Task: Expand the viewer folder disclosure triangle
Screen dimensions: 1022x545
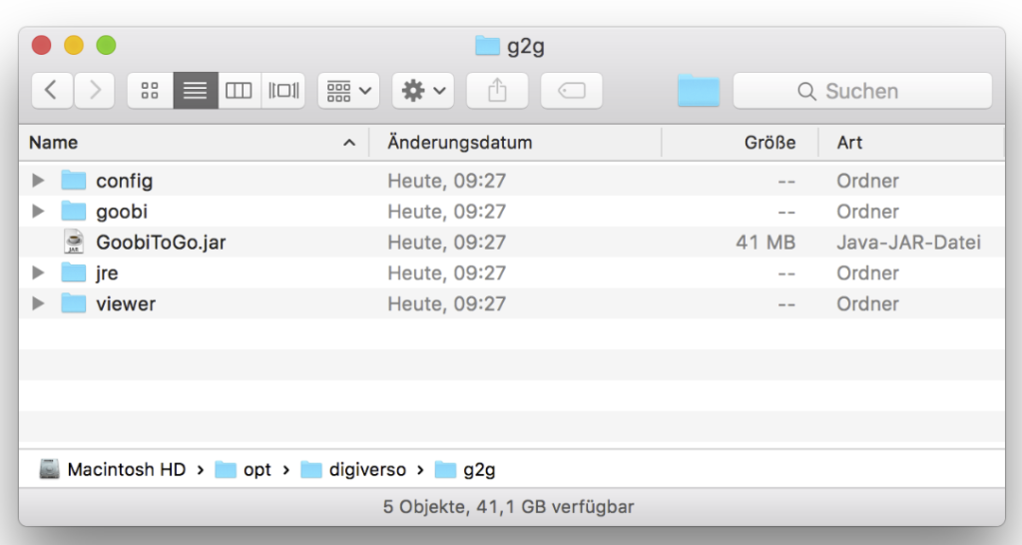Action: [x=38, y=304]
